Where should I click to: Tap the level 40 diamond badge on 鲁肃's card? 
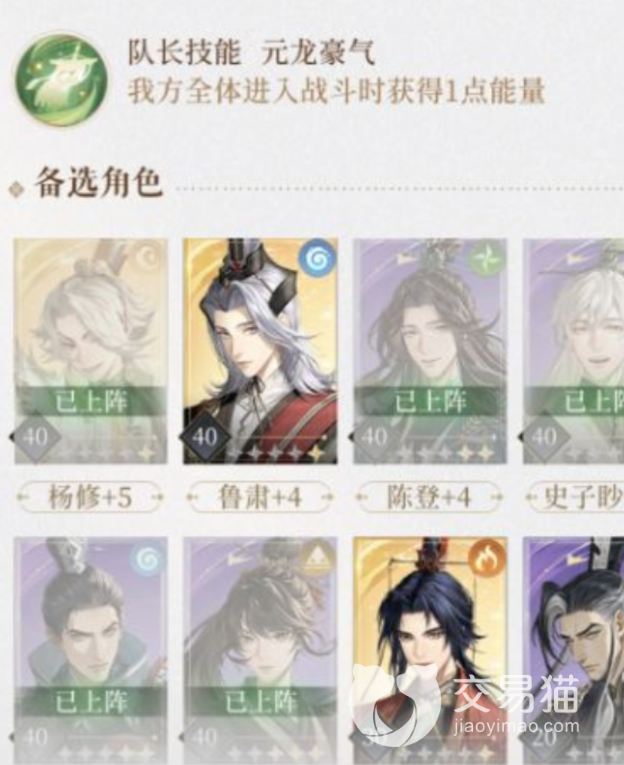[x=204, y=436]
